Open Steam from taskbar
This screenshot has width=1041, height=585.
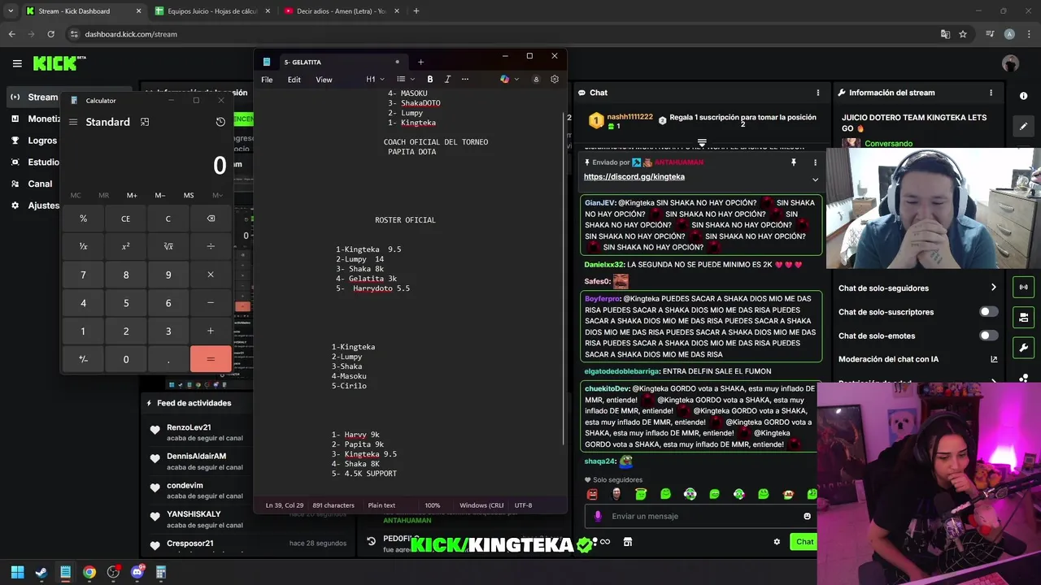point(41,572)
